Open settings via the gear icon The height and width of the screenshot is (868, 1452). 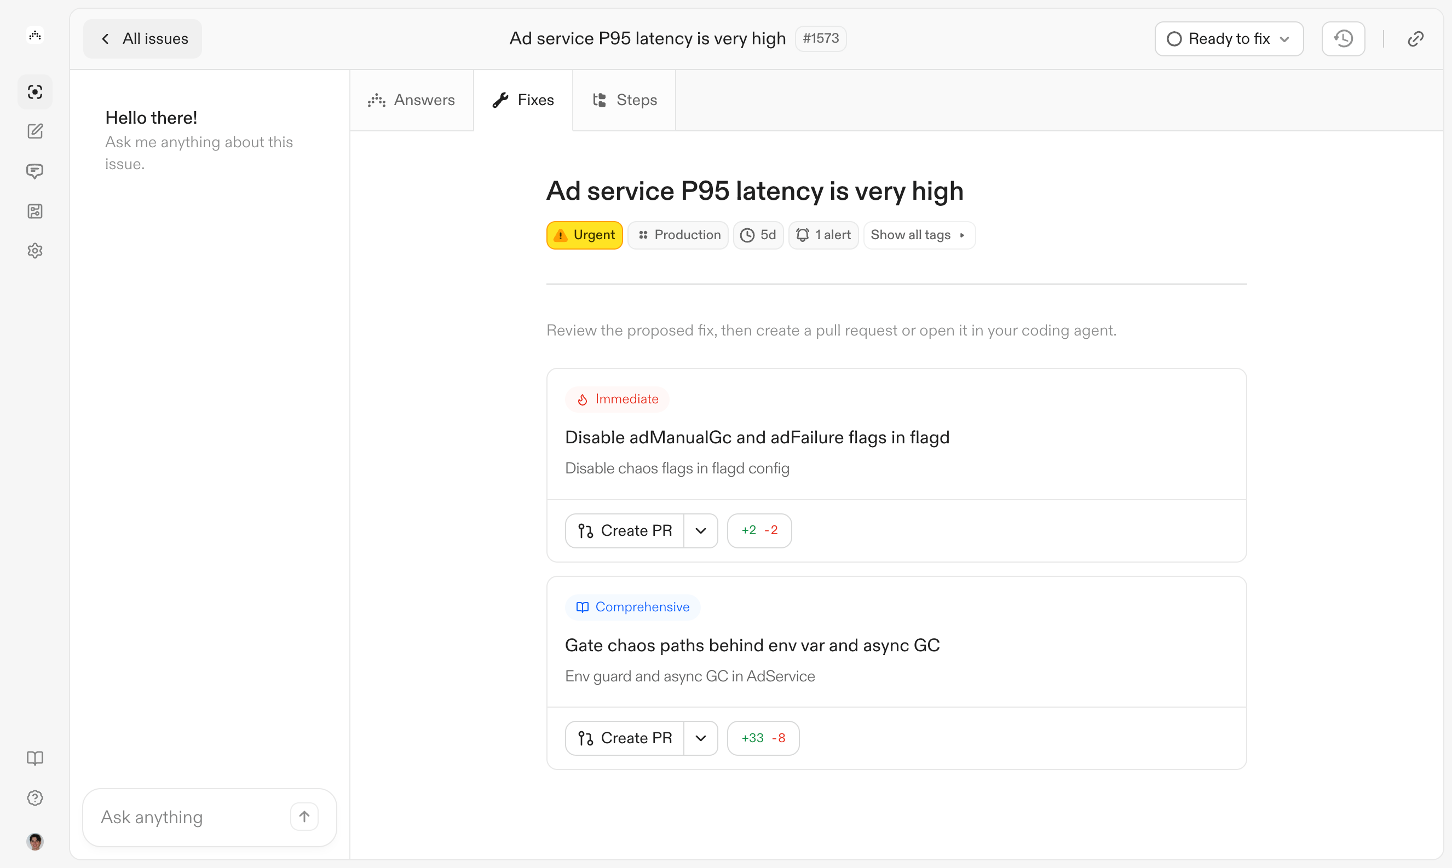[x=35, y=250]
